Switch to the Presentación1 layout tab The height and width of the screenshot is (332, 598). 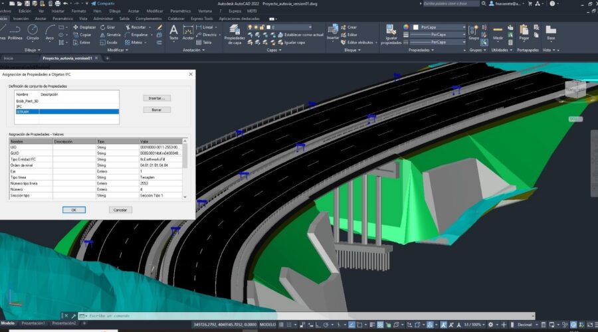click(x=33, y=323)
